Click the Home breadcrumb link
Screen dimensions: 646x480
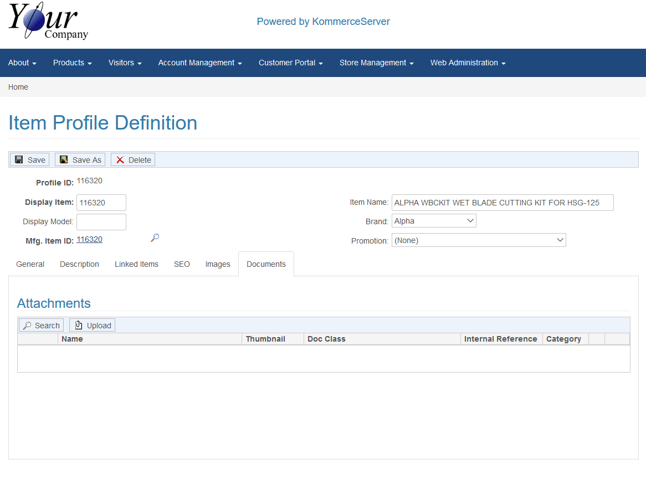point(18,87)
